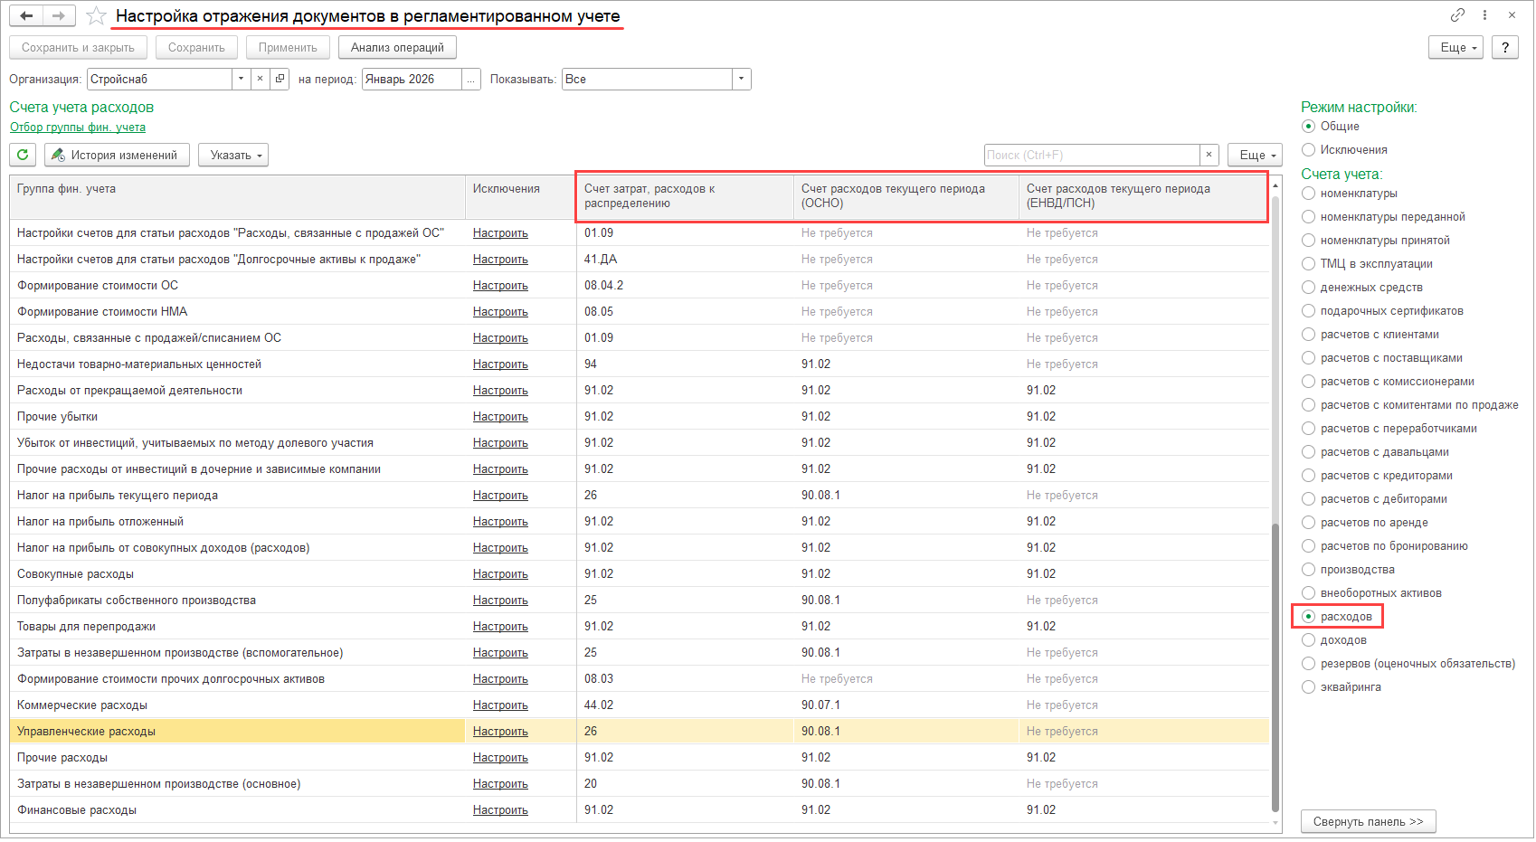Clear search box with X icon
This screenshot has height=842, width=1536.
[1209, 155]
